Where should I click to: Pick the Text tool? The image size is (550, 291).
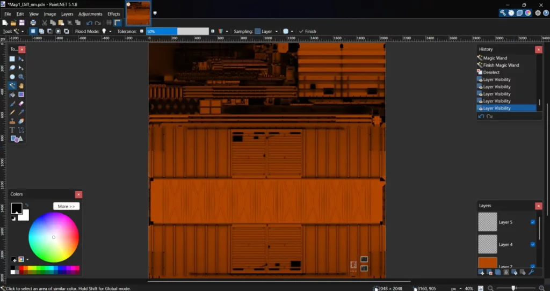(x=12, y=130)
